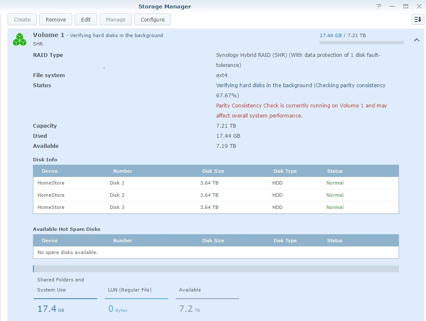
Task: Click Normal status for Disk 3
Action: [x=335, y=207]
